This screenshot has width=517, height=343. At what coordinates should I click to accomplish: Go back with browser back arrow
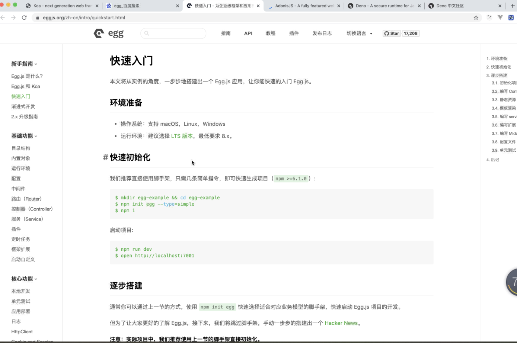coord(3,17)
